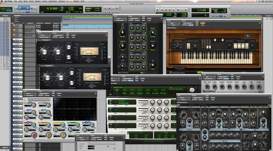
Task: Open main counter dropdown in floating Transport window
Action: tap(208, 10)
